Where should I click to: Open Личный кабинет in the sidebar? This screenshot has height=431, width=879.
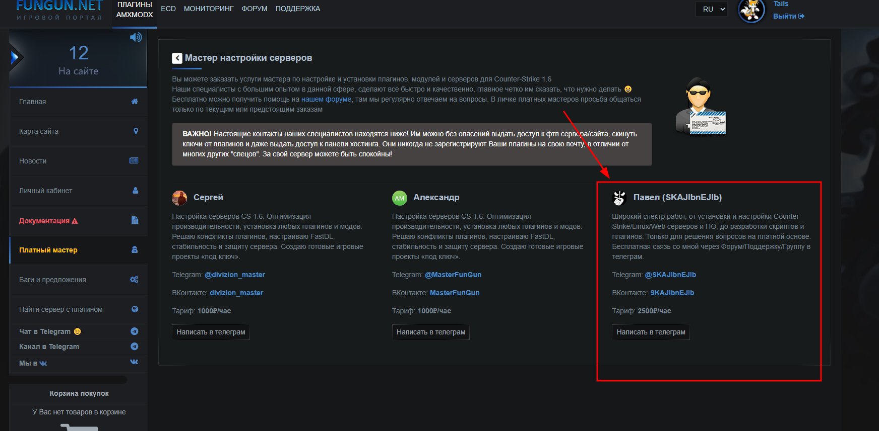79,191
